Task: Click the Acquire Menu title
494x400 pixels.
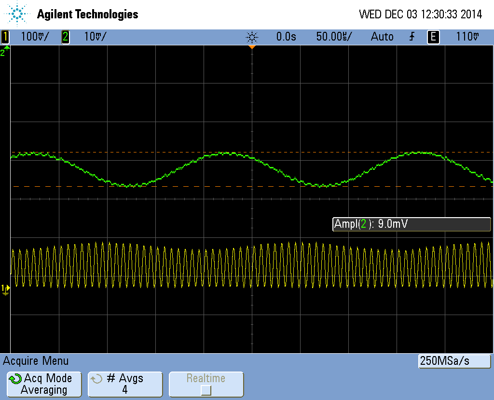Action: [x=36, y=361]
